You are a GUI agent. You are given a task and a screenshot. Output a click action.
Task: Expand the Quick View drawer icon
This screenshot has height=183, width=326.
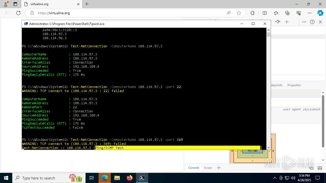click(319, 168)
